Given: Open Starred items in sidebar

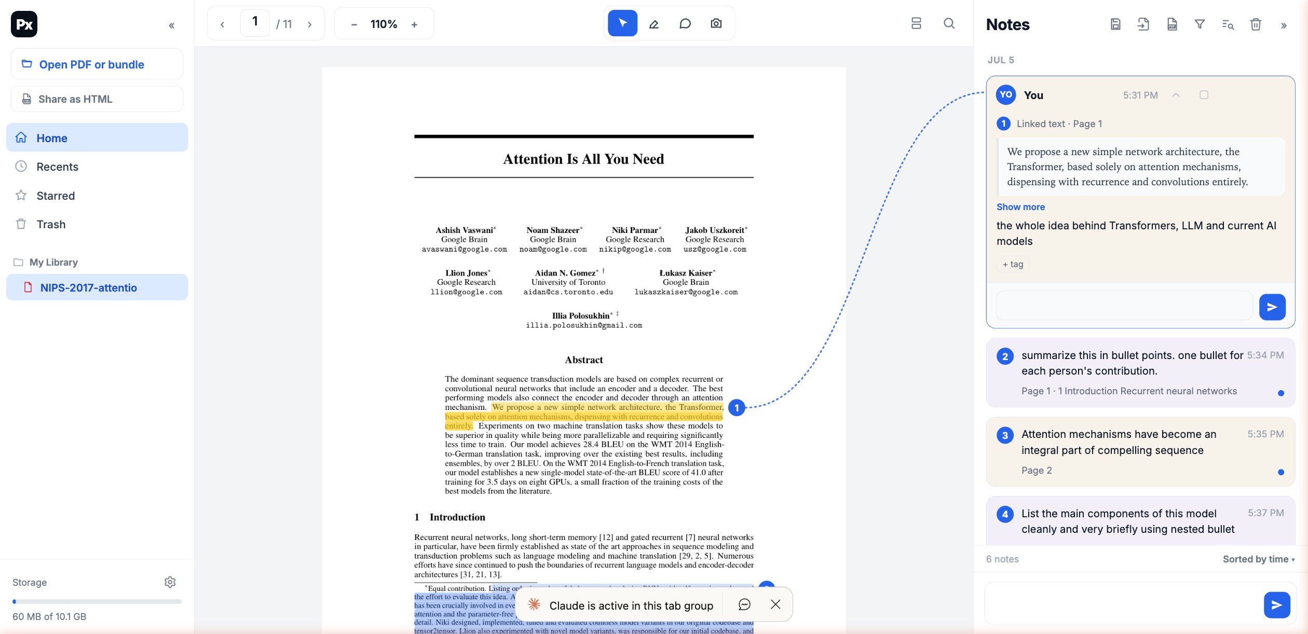Looking at the screenshot, I should point(97,196).
